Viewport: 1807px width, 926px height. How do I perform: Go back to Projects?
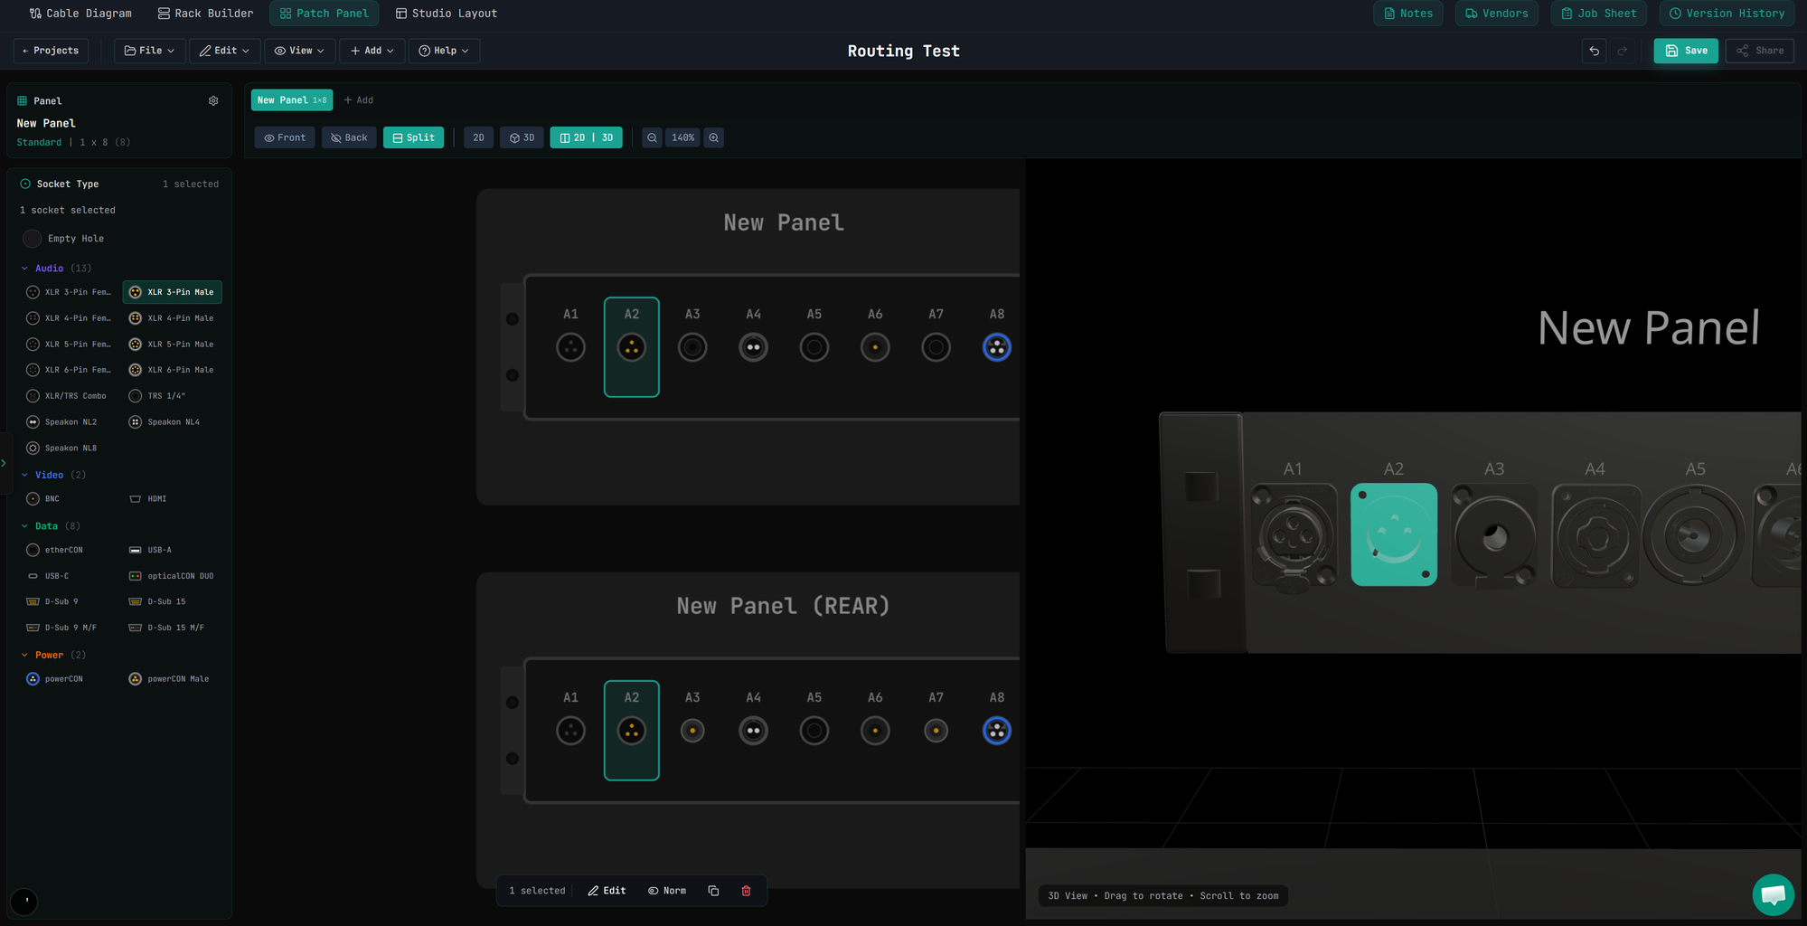(51, 51)
